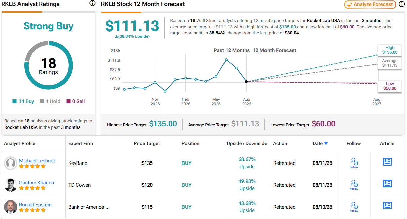Click High $135.00 forecast label
Screen dimensions: 407x219
tap(390, 50)
